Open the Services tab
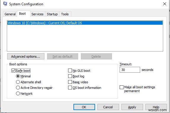170x113 pixels. pos(37,14)
